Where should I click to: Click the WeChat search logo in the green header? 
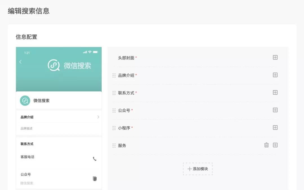click(x=53, y=65)
